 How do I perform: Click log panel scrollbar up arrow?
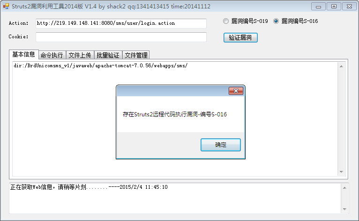(x=344, y=188)
